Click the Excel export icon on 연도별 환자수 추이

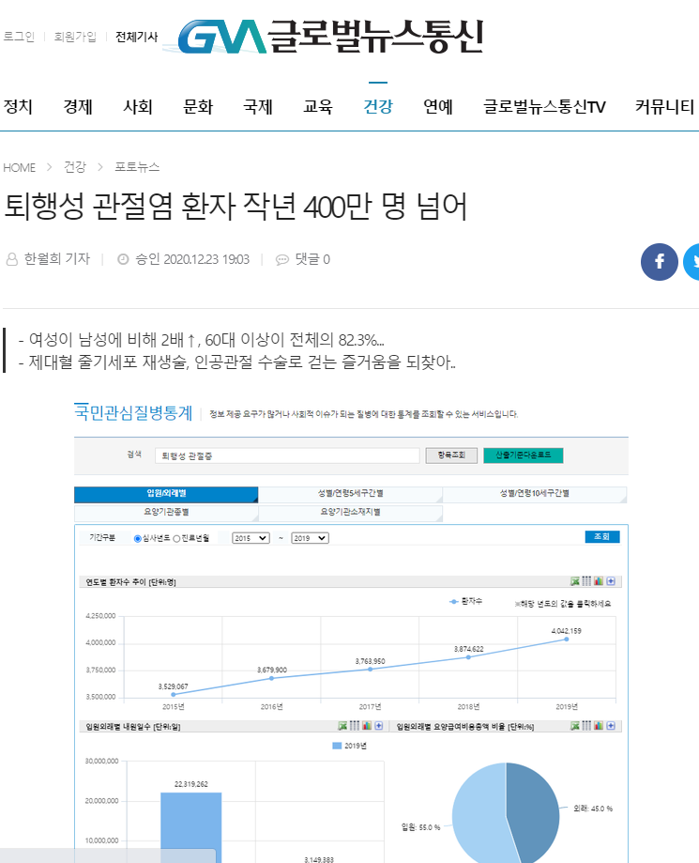(575, 581)
